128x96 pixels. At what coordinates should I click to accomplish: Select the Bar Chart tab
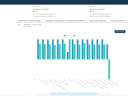(27, 25)
